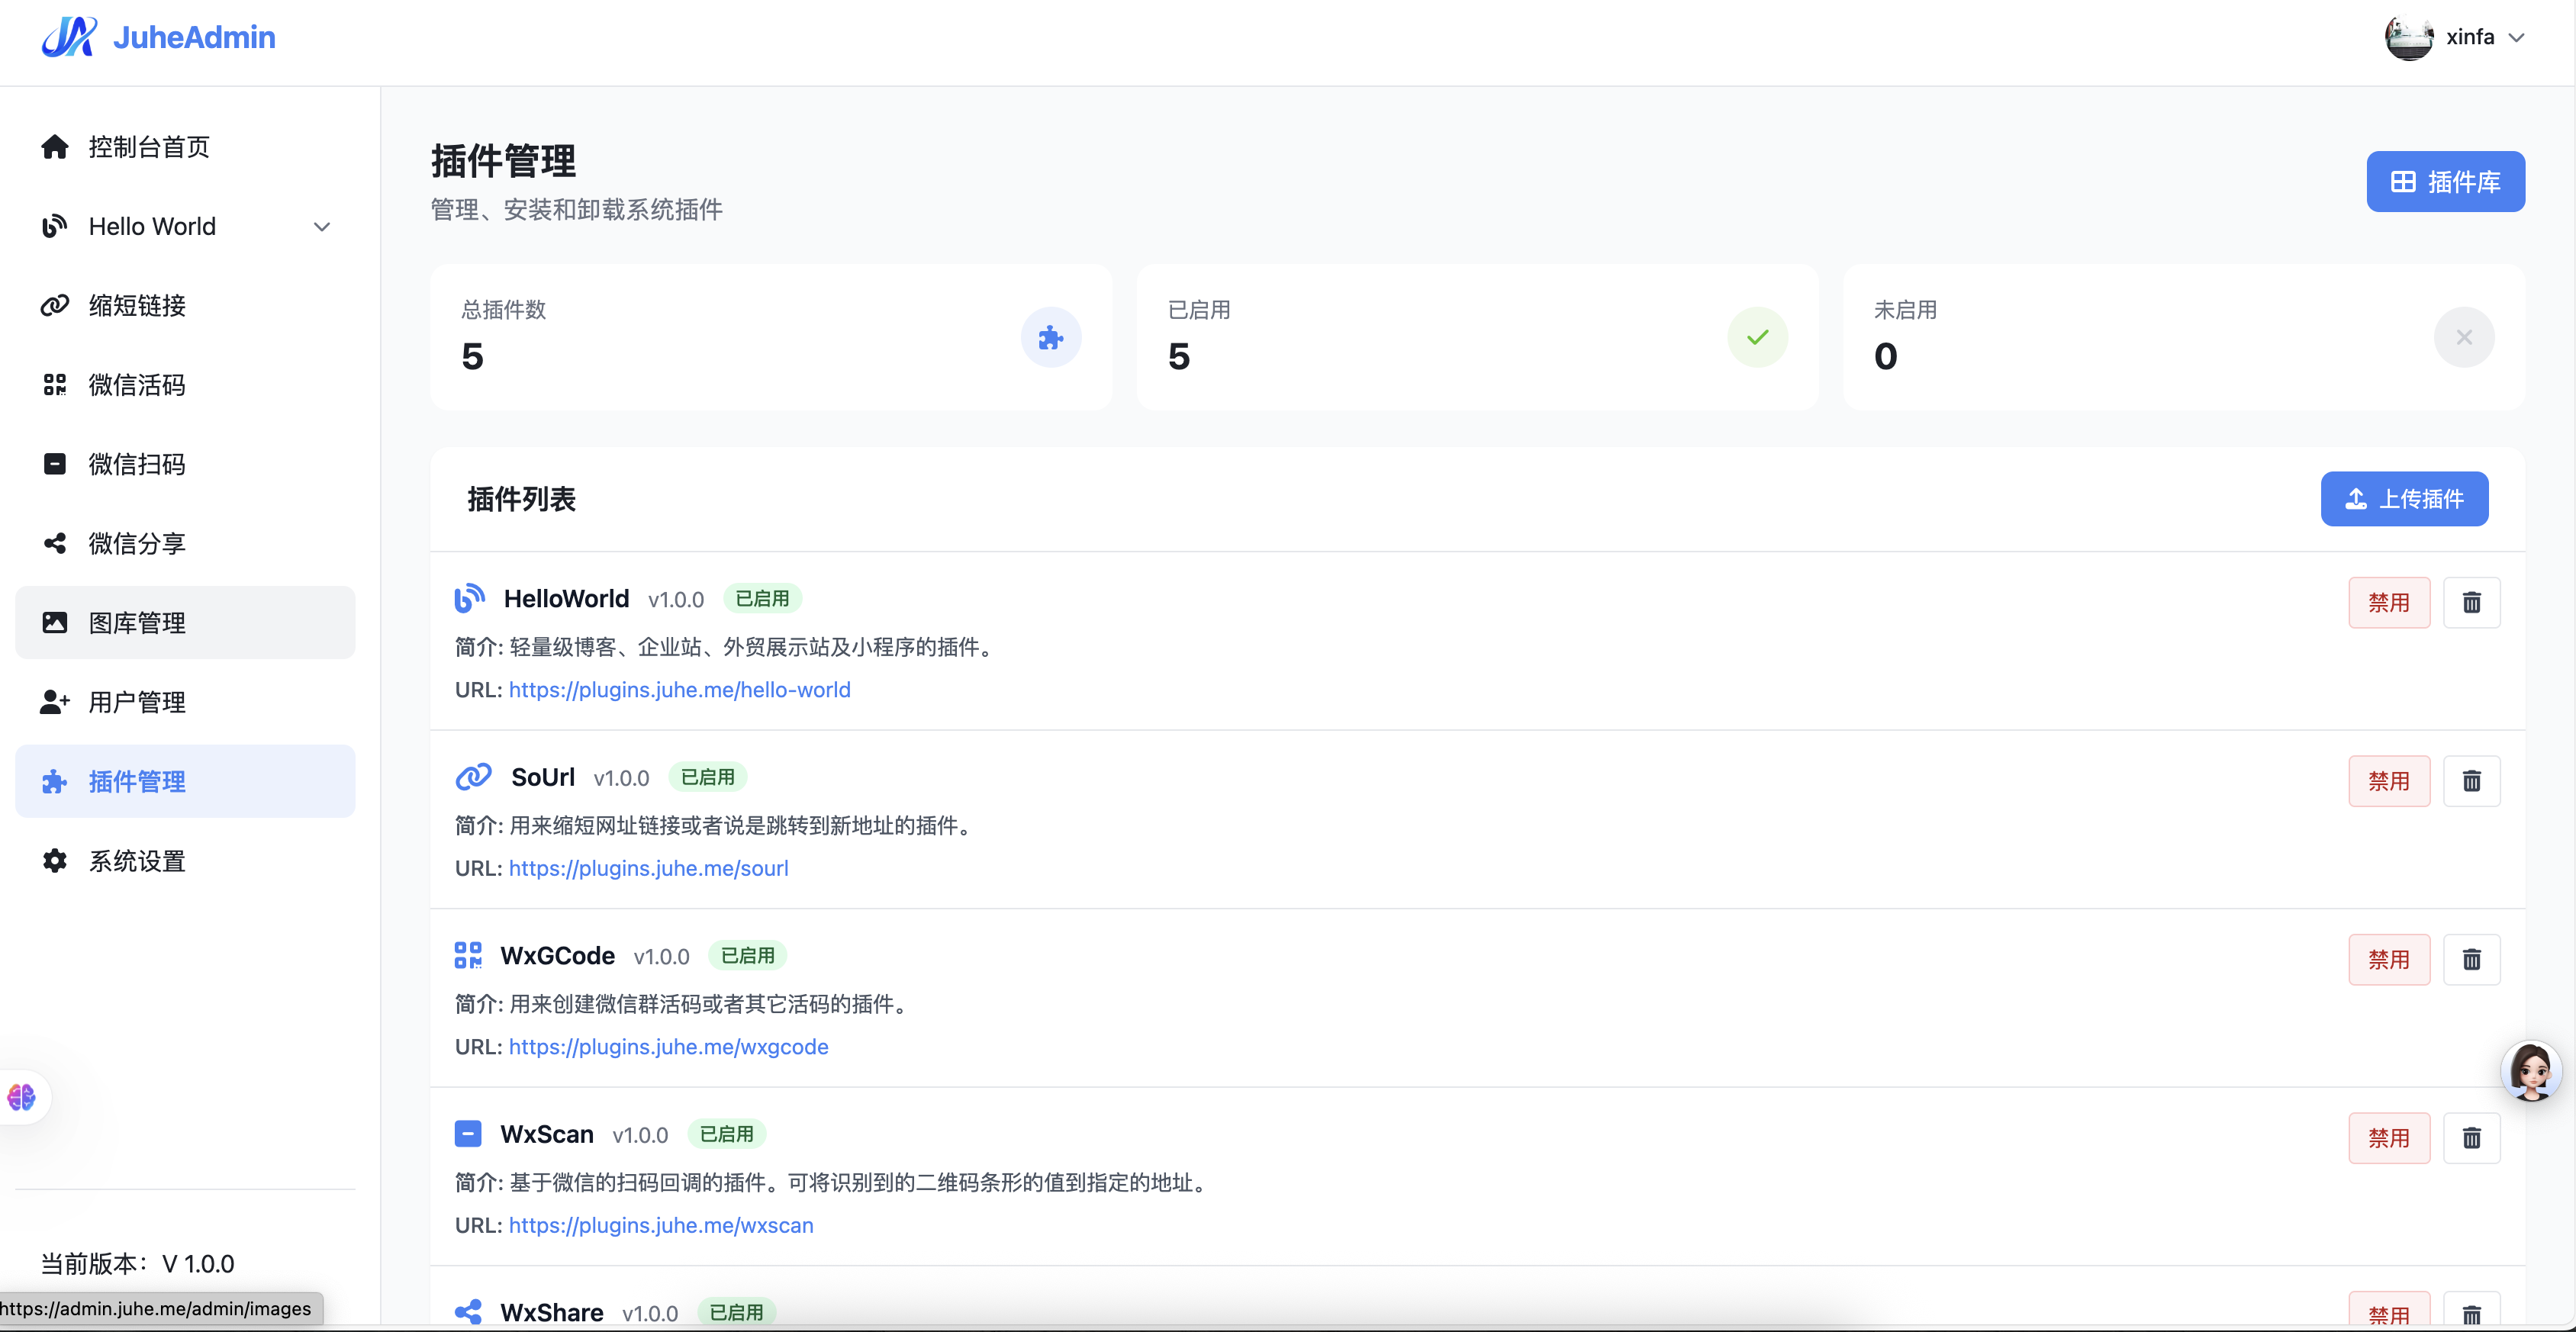Delete the HelloWorld plugin via trash icon

coord(2472,603)
